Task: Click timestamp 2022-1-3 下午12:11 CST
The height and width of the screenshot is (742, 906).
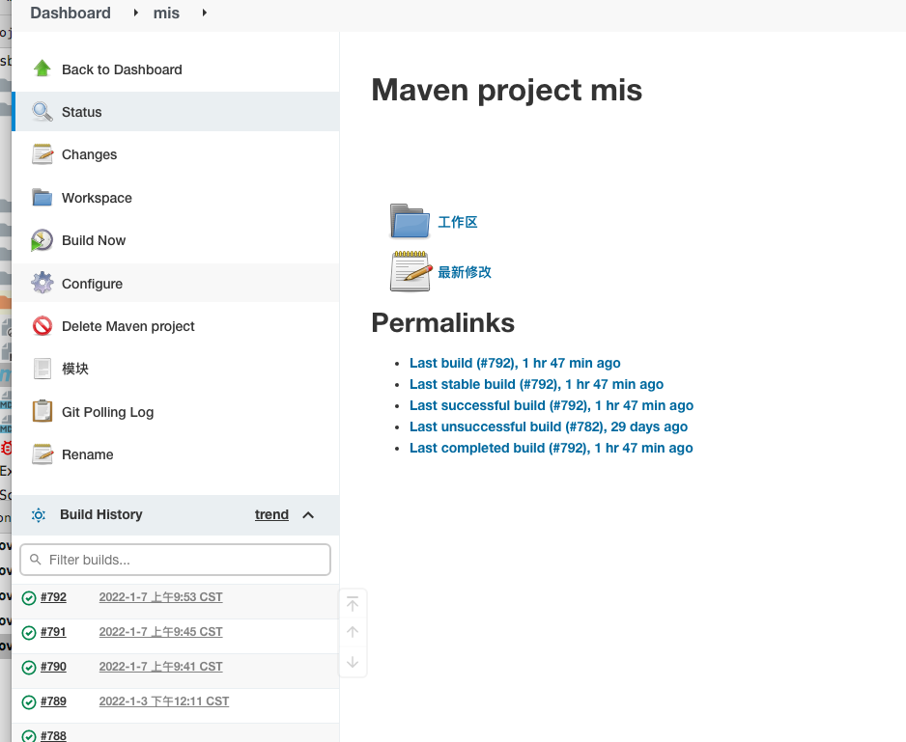Action: 164,701
